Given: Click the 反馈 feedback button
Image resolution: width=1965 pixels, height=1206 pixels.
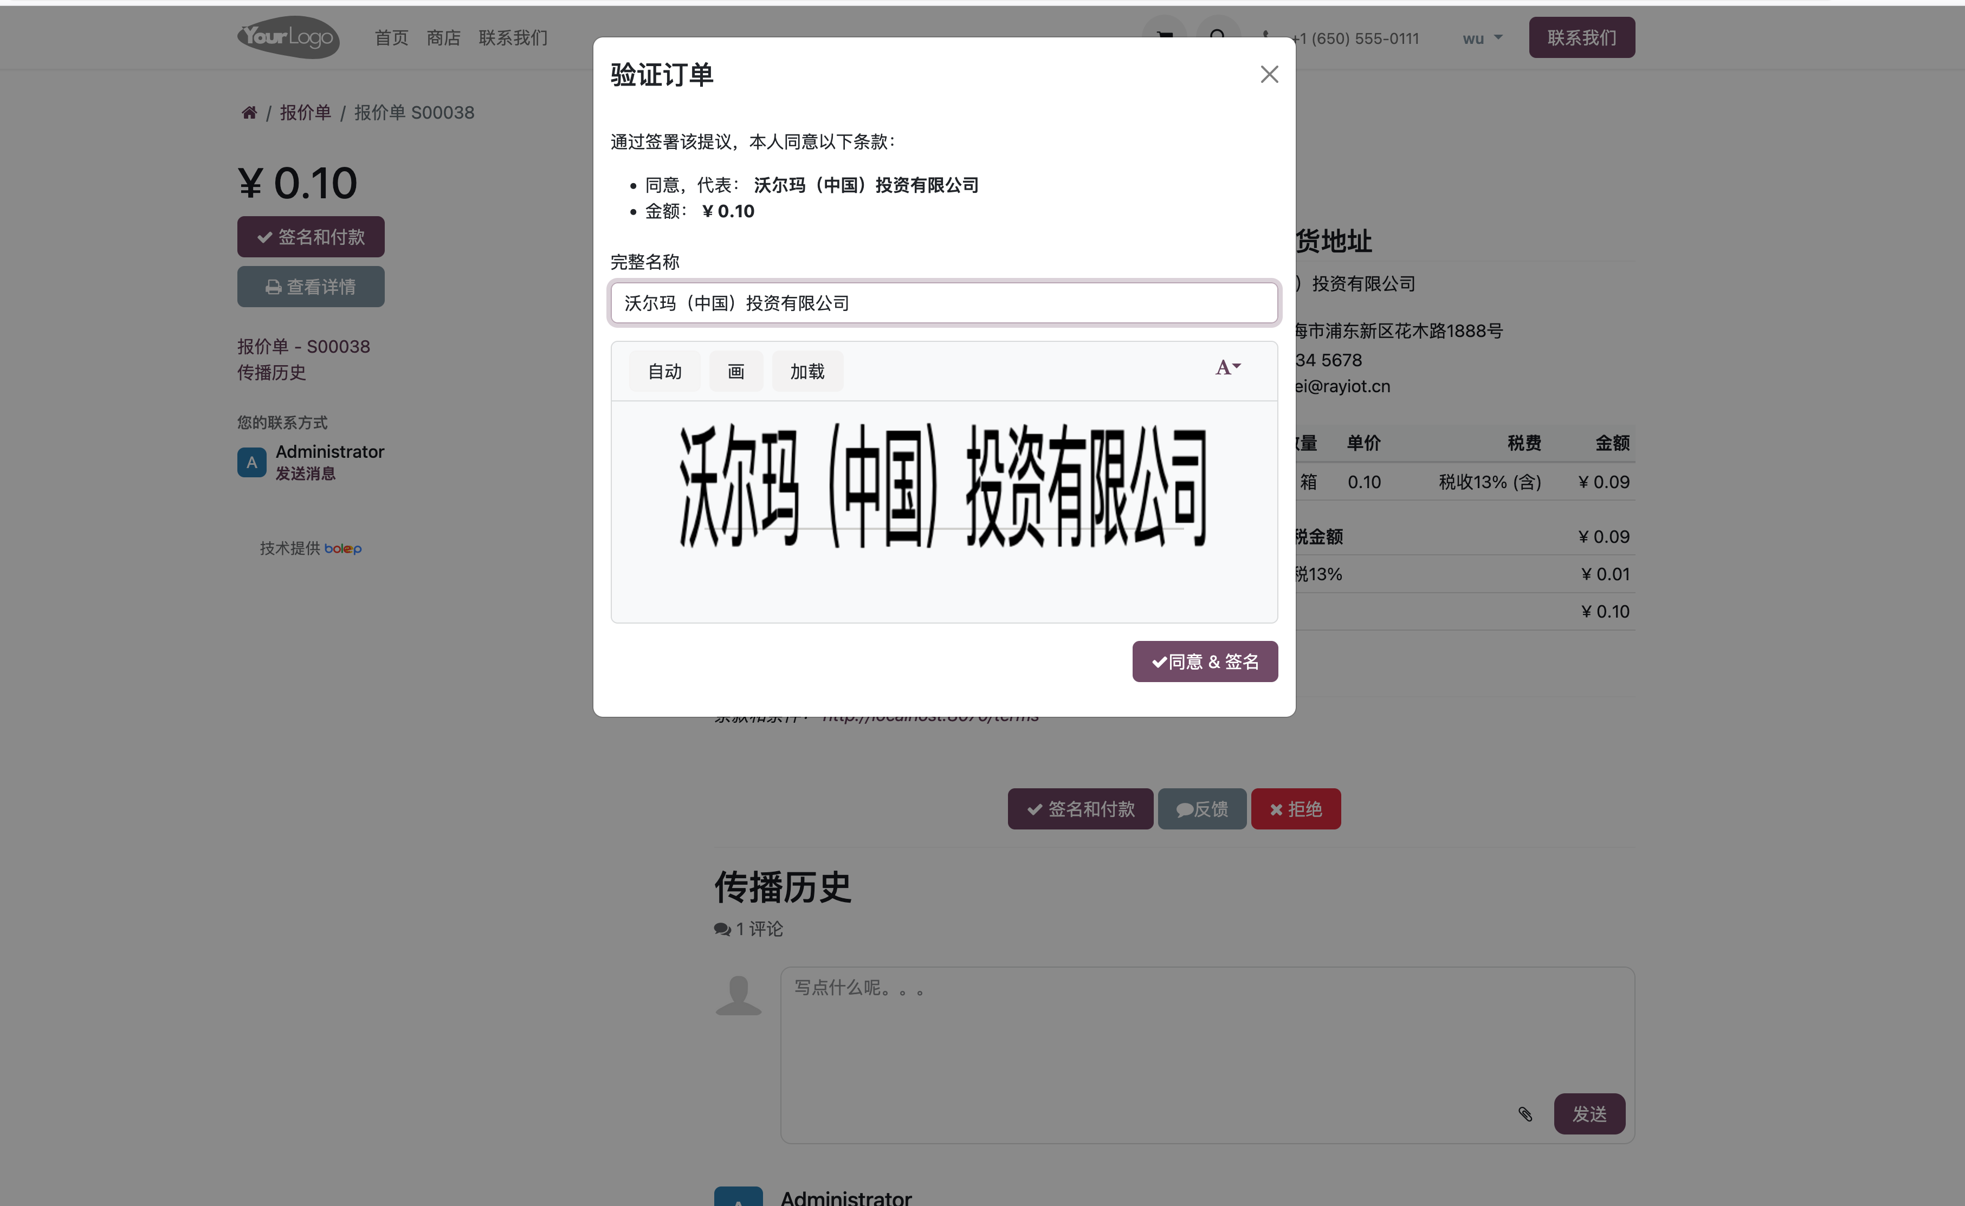Looking at the screenshot, I should click(x=1201, y=809).
